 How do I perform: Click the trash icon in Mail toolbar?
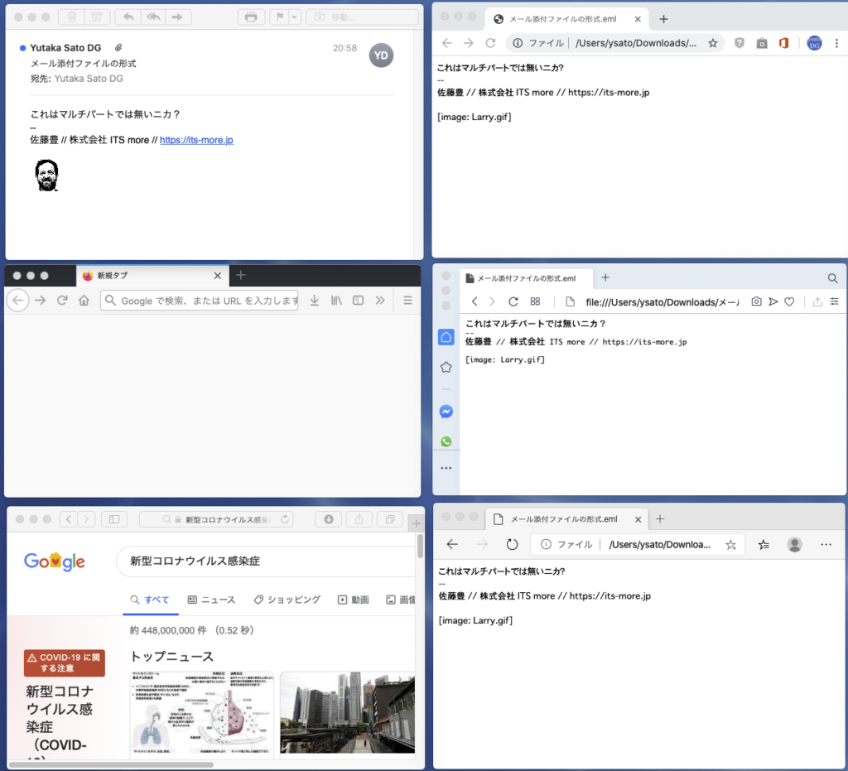[x=72, y=17]
